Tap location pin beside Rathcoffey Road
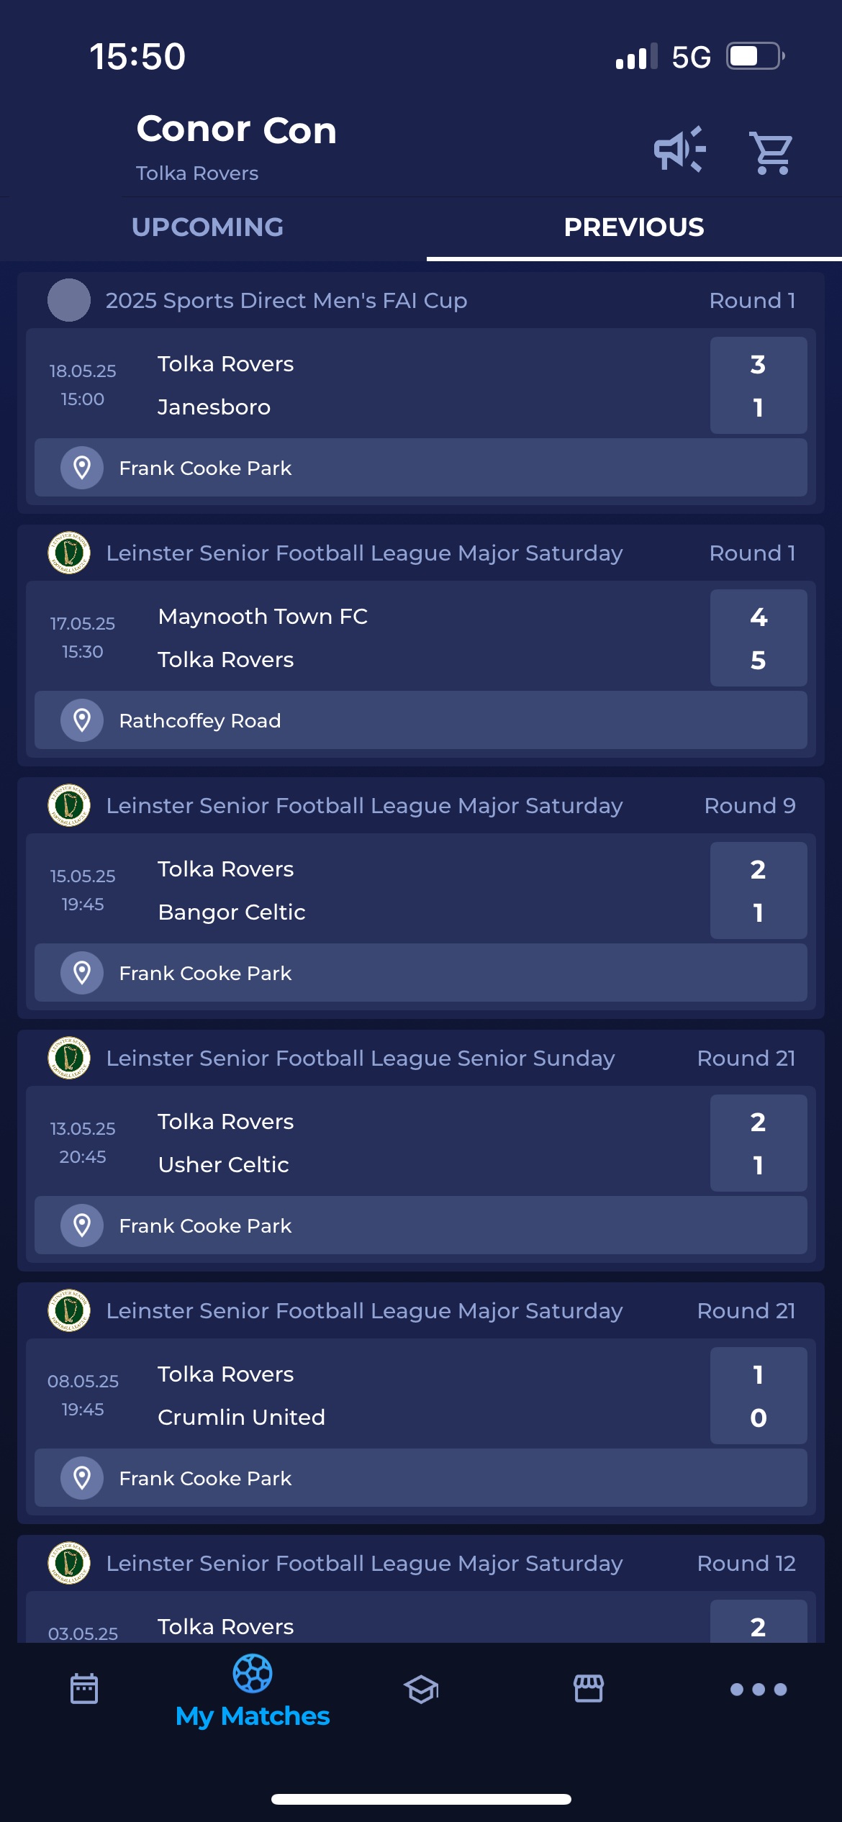The height and width of the screenshot is (1822, 842). tap(82, 720)
